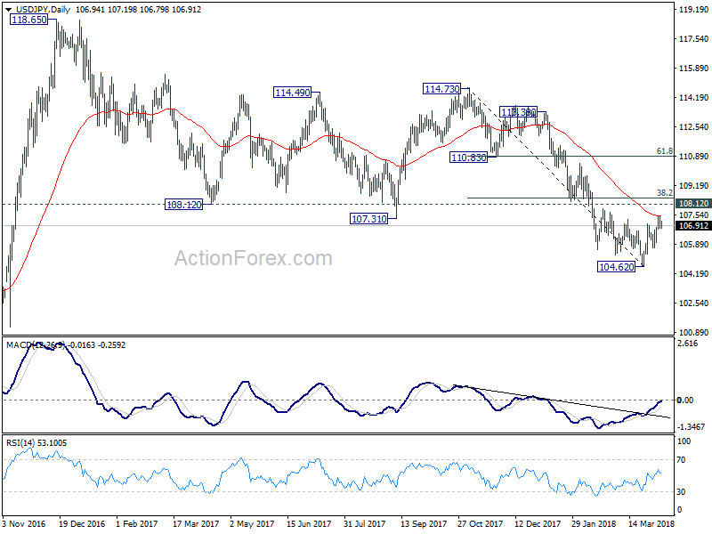The width and height of the screenshot is (712, 534).
Task: Click the 108.120 axis price marker
Action: coord(693,204)
